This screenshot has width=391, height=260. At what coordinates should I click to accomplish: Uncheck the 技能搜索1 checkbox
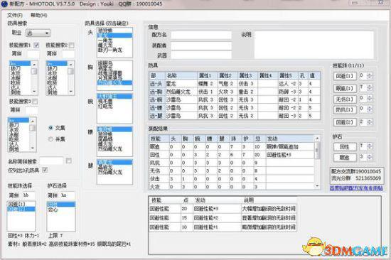[36, 45]
